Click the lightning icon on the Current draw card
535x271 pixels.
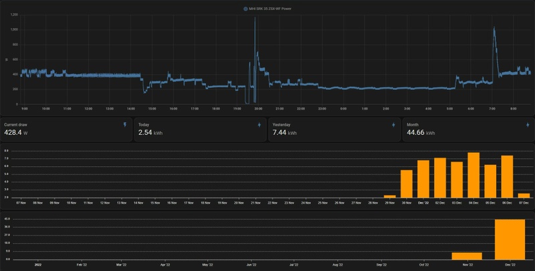click(x=125, y=125)
